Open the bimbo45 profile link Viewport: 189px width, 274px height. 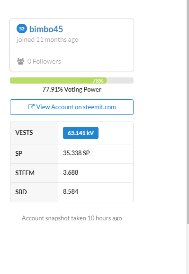(x=46, y=29)
